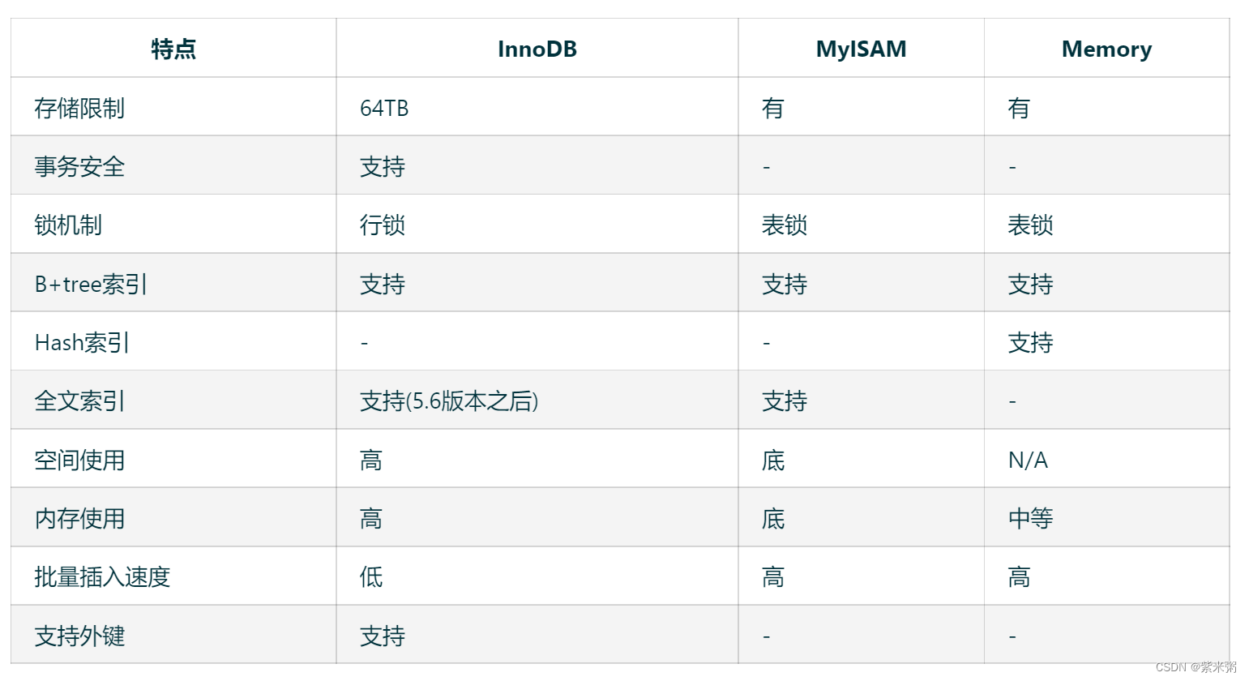1249x681 pixels.
Task: Click the 事务安全 row label
Action: click(79, 166)
